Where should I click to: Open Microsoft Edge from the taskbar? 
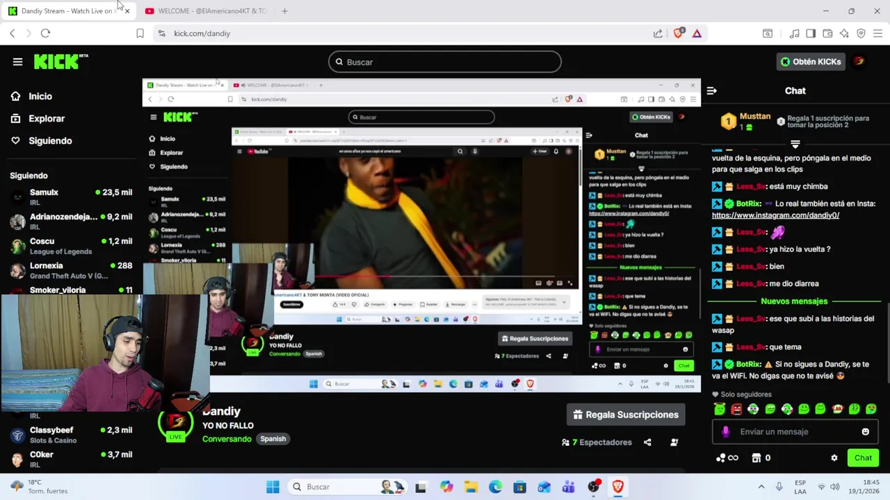[x=495, y=487]
